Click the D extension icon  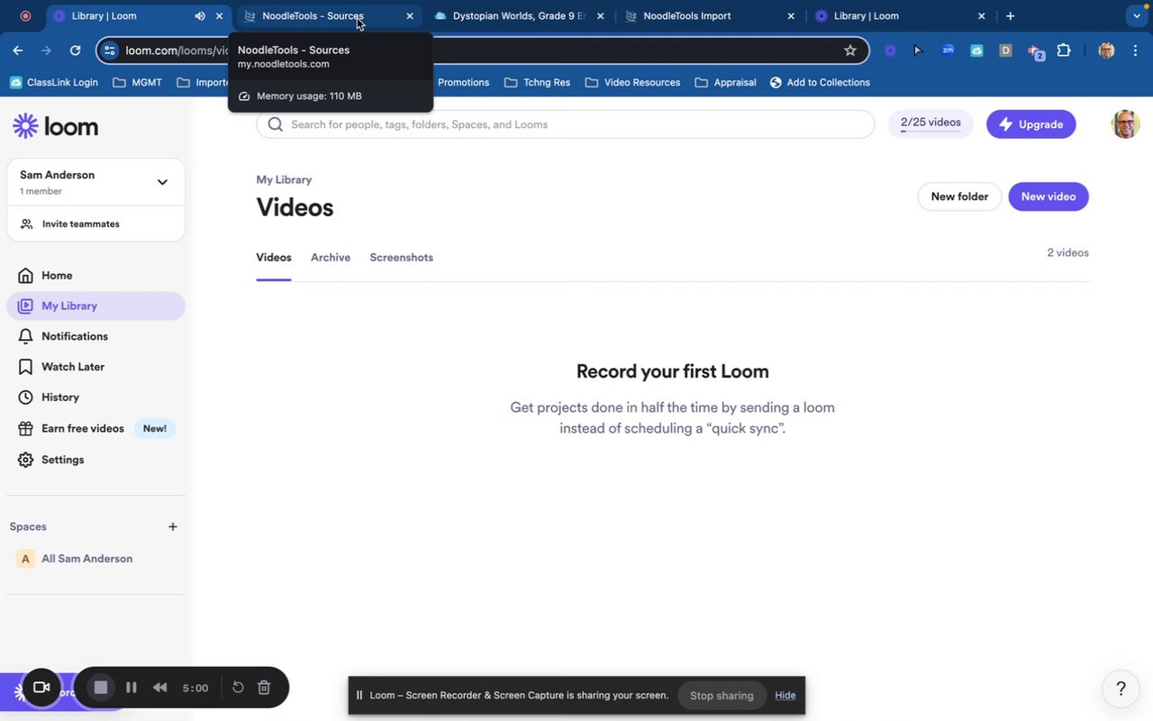(1005, 50)
